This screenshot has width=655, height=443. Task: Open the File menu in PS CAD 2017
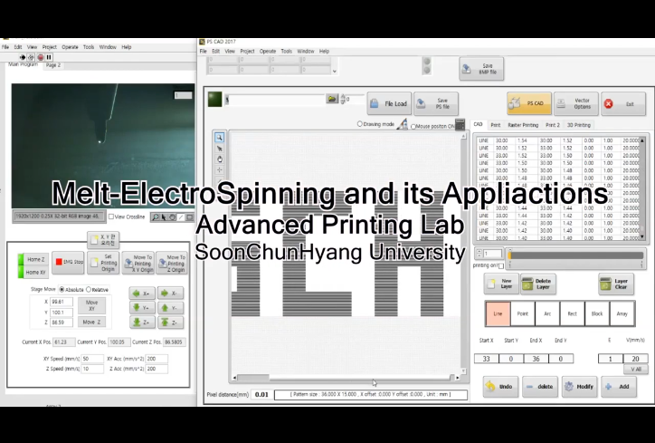[203, 51]
